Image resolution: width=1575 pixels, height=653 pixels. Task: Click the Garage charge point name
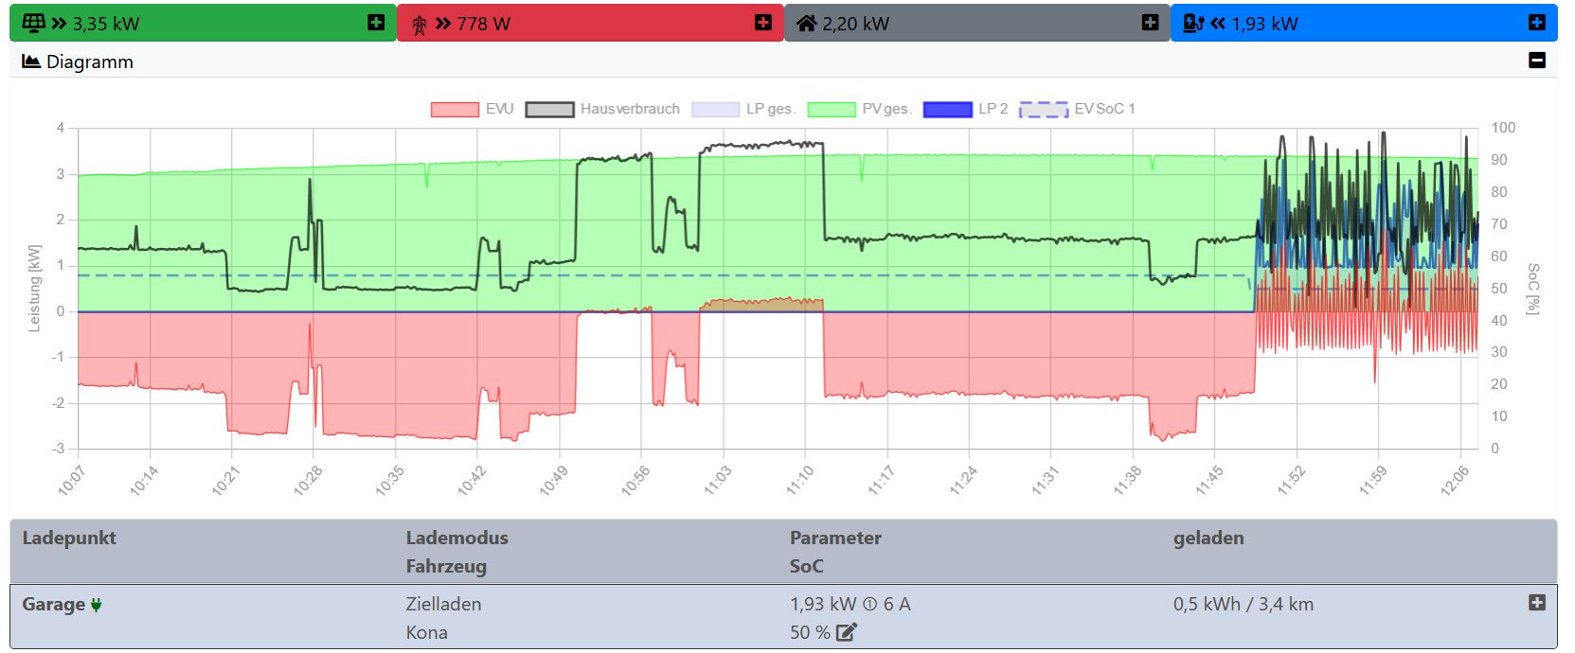pyautogui.click(x=54, y=605)
